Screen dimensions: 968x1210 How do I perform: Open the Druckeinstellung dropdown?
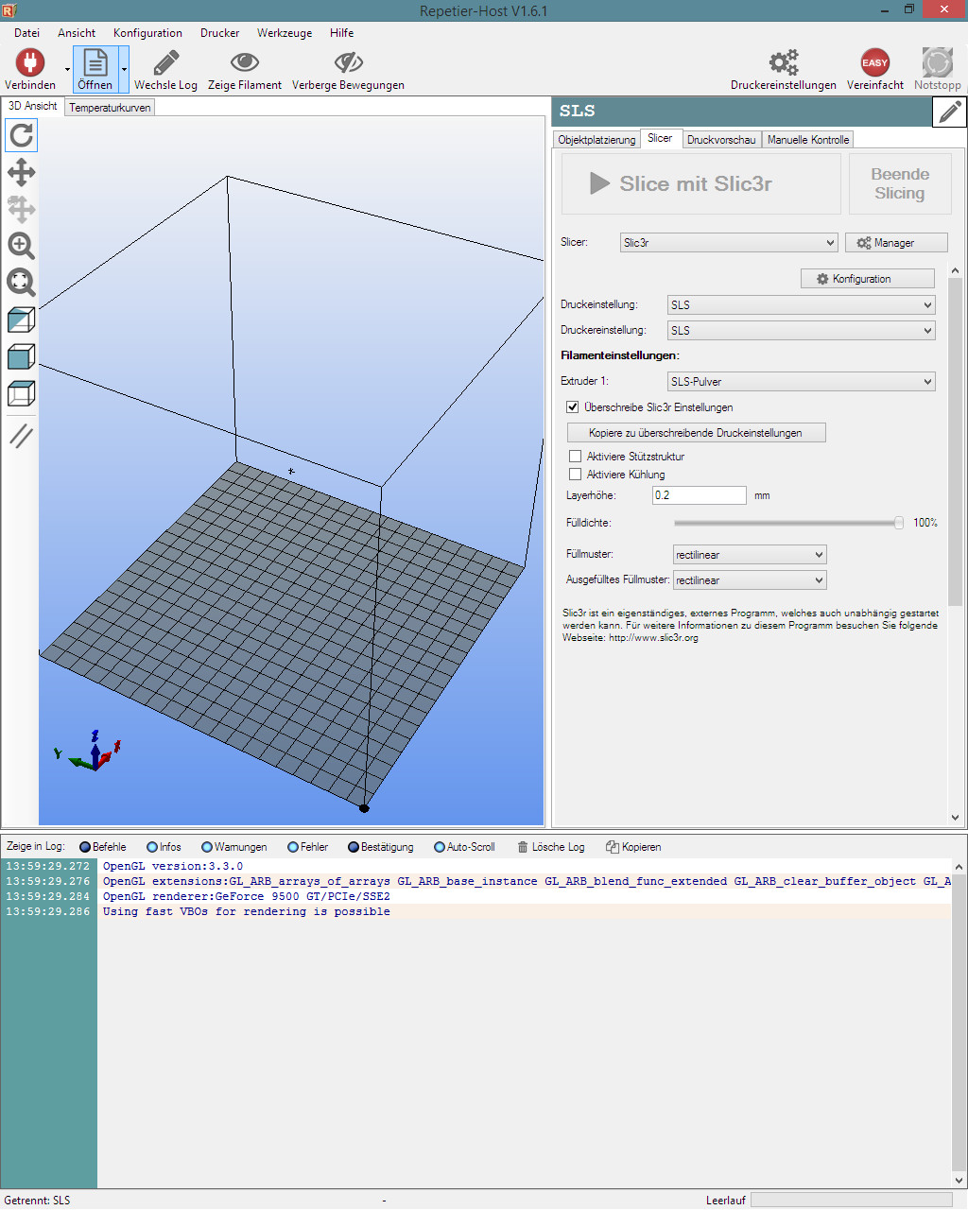(802, 304)
